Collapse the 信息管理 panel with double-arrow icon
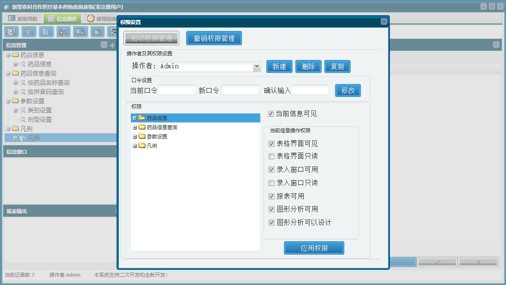This screenshot has height=285, width=506. click(x=104, y=45)
